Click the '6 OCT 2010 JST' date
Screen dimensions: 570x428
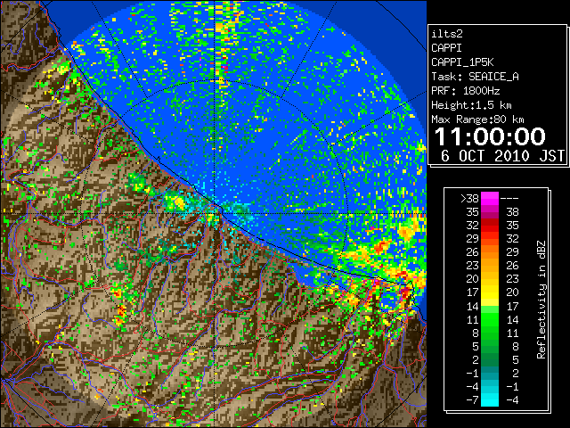pos(502,156)
